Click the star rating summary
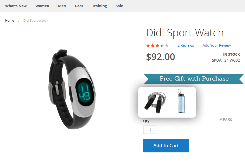Viewport: 245px width, 164px height. tap(157, 45)
